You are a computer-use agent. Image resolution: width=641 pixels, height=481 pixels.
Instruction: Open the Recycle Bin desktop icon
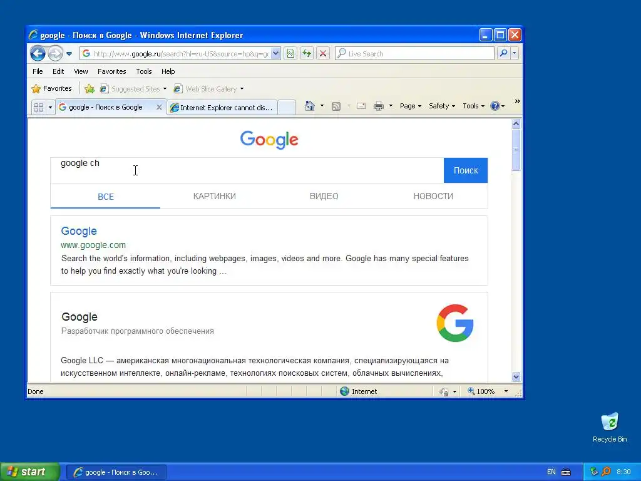610,427
